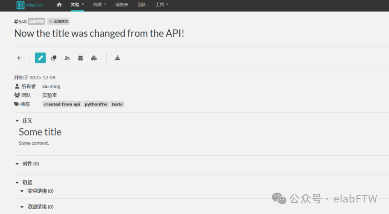
Task: Open the signature icon to sign the experiment
Action: 67,58
